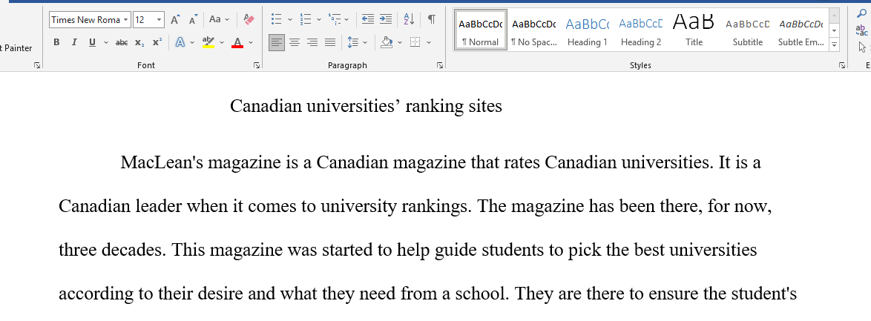
Task: Show next row of styles
Action: (835, 30)
